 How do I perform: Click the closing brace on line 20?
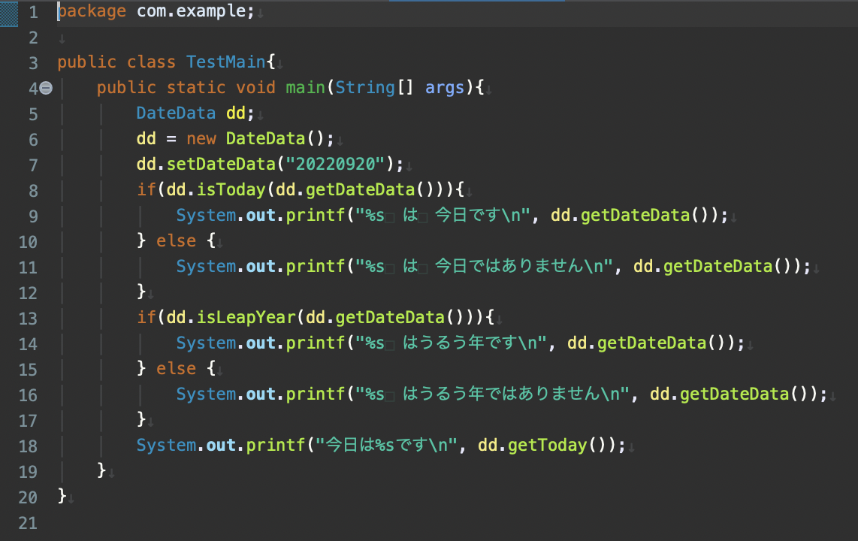[x=62, y=496]
